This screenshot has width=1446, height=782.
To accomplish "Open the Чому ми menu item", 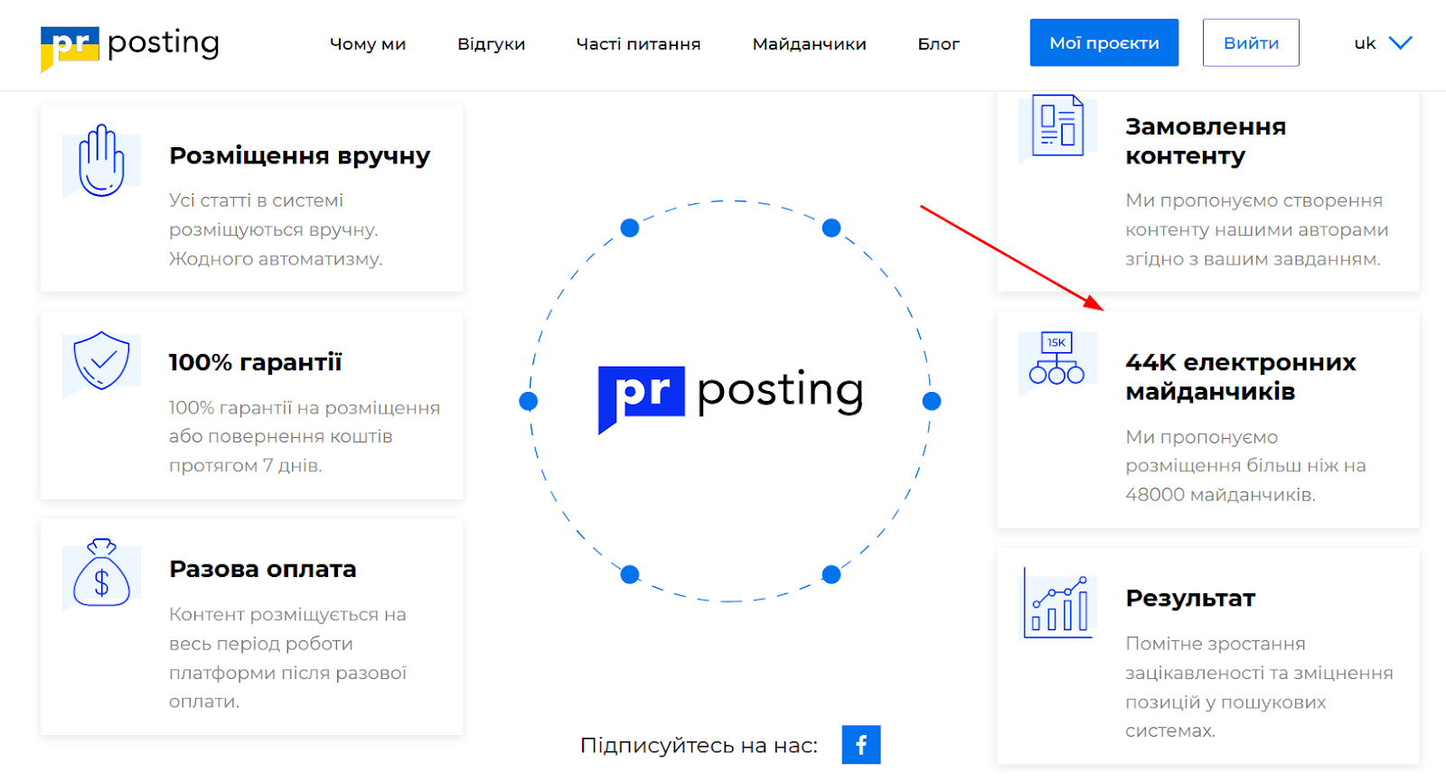I will point(368,43).
